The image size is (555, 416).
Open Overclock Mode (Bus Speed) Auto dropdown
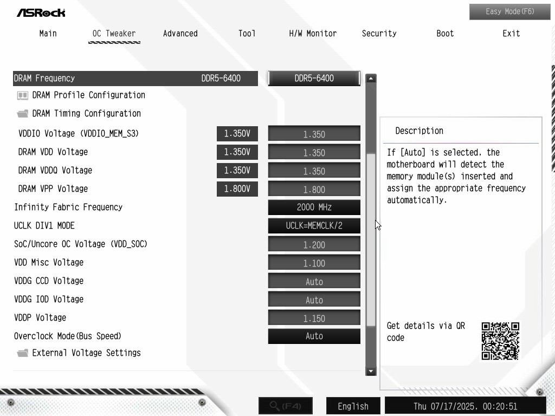[314, 336]
